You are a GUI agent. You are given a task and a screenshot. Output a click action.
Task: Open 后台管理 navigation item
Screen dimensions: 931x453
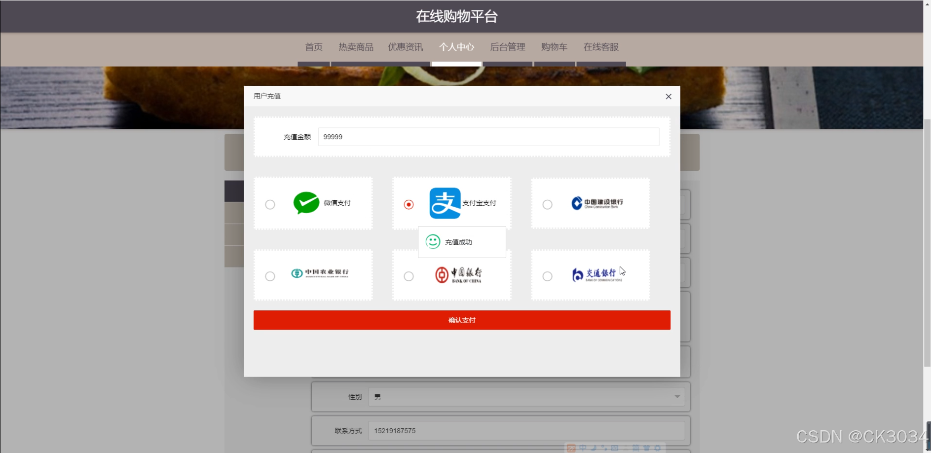508,47
